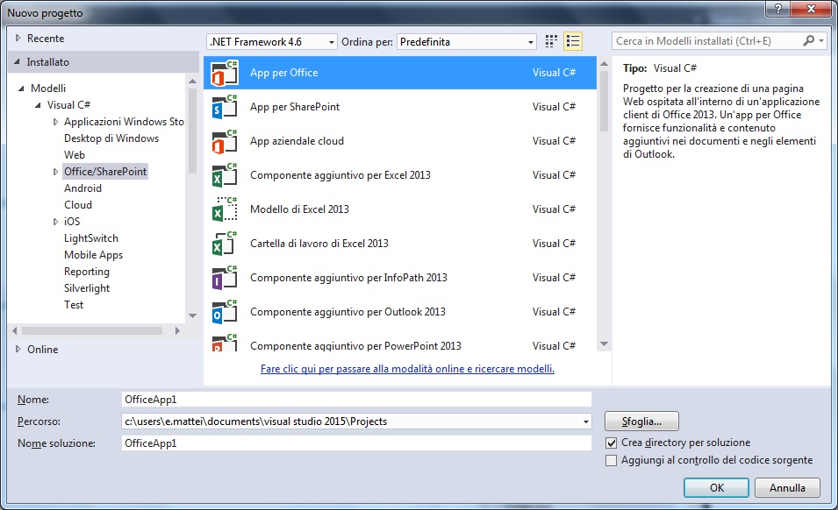This screenshot has height=510, width=838.
Task: Select the App per SharePoint template name
Action: 295,107
